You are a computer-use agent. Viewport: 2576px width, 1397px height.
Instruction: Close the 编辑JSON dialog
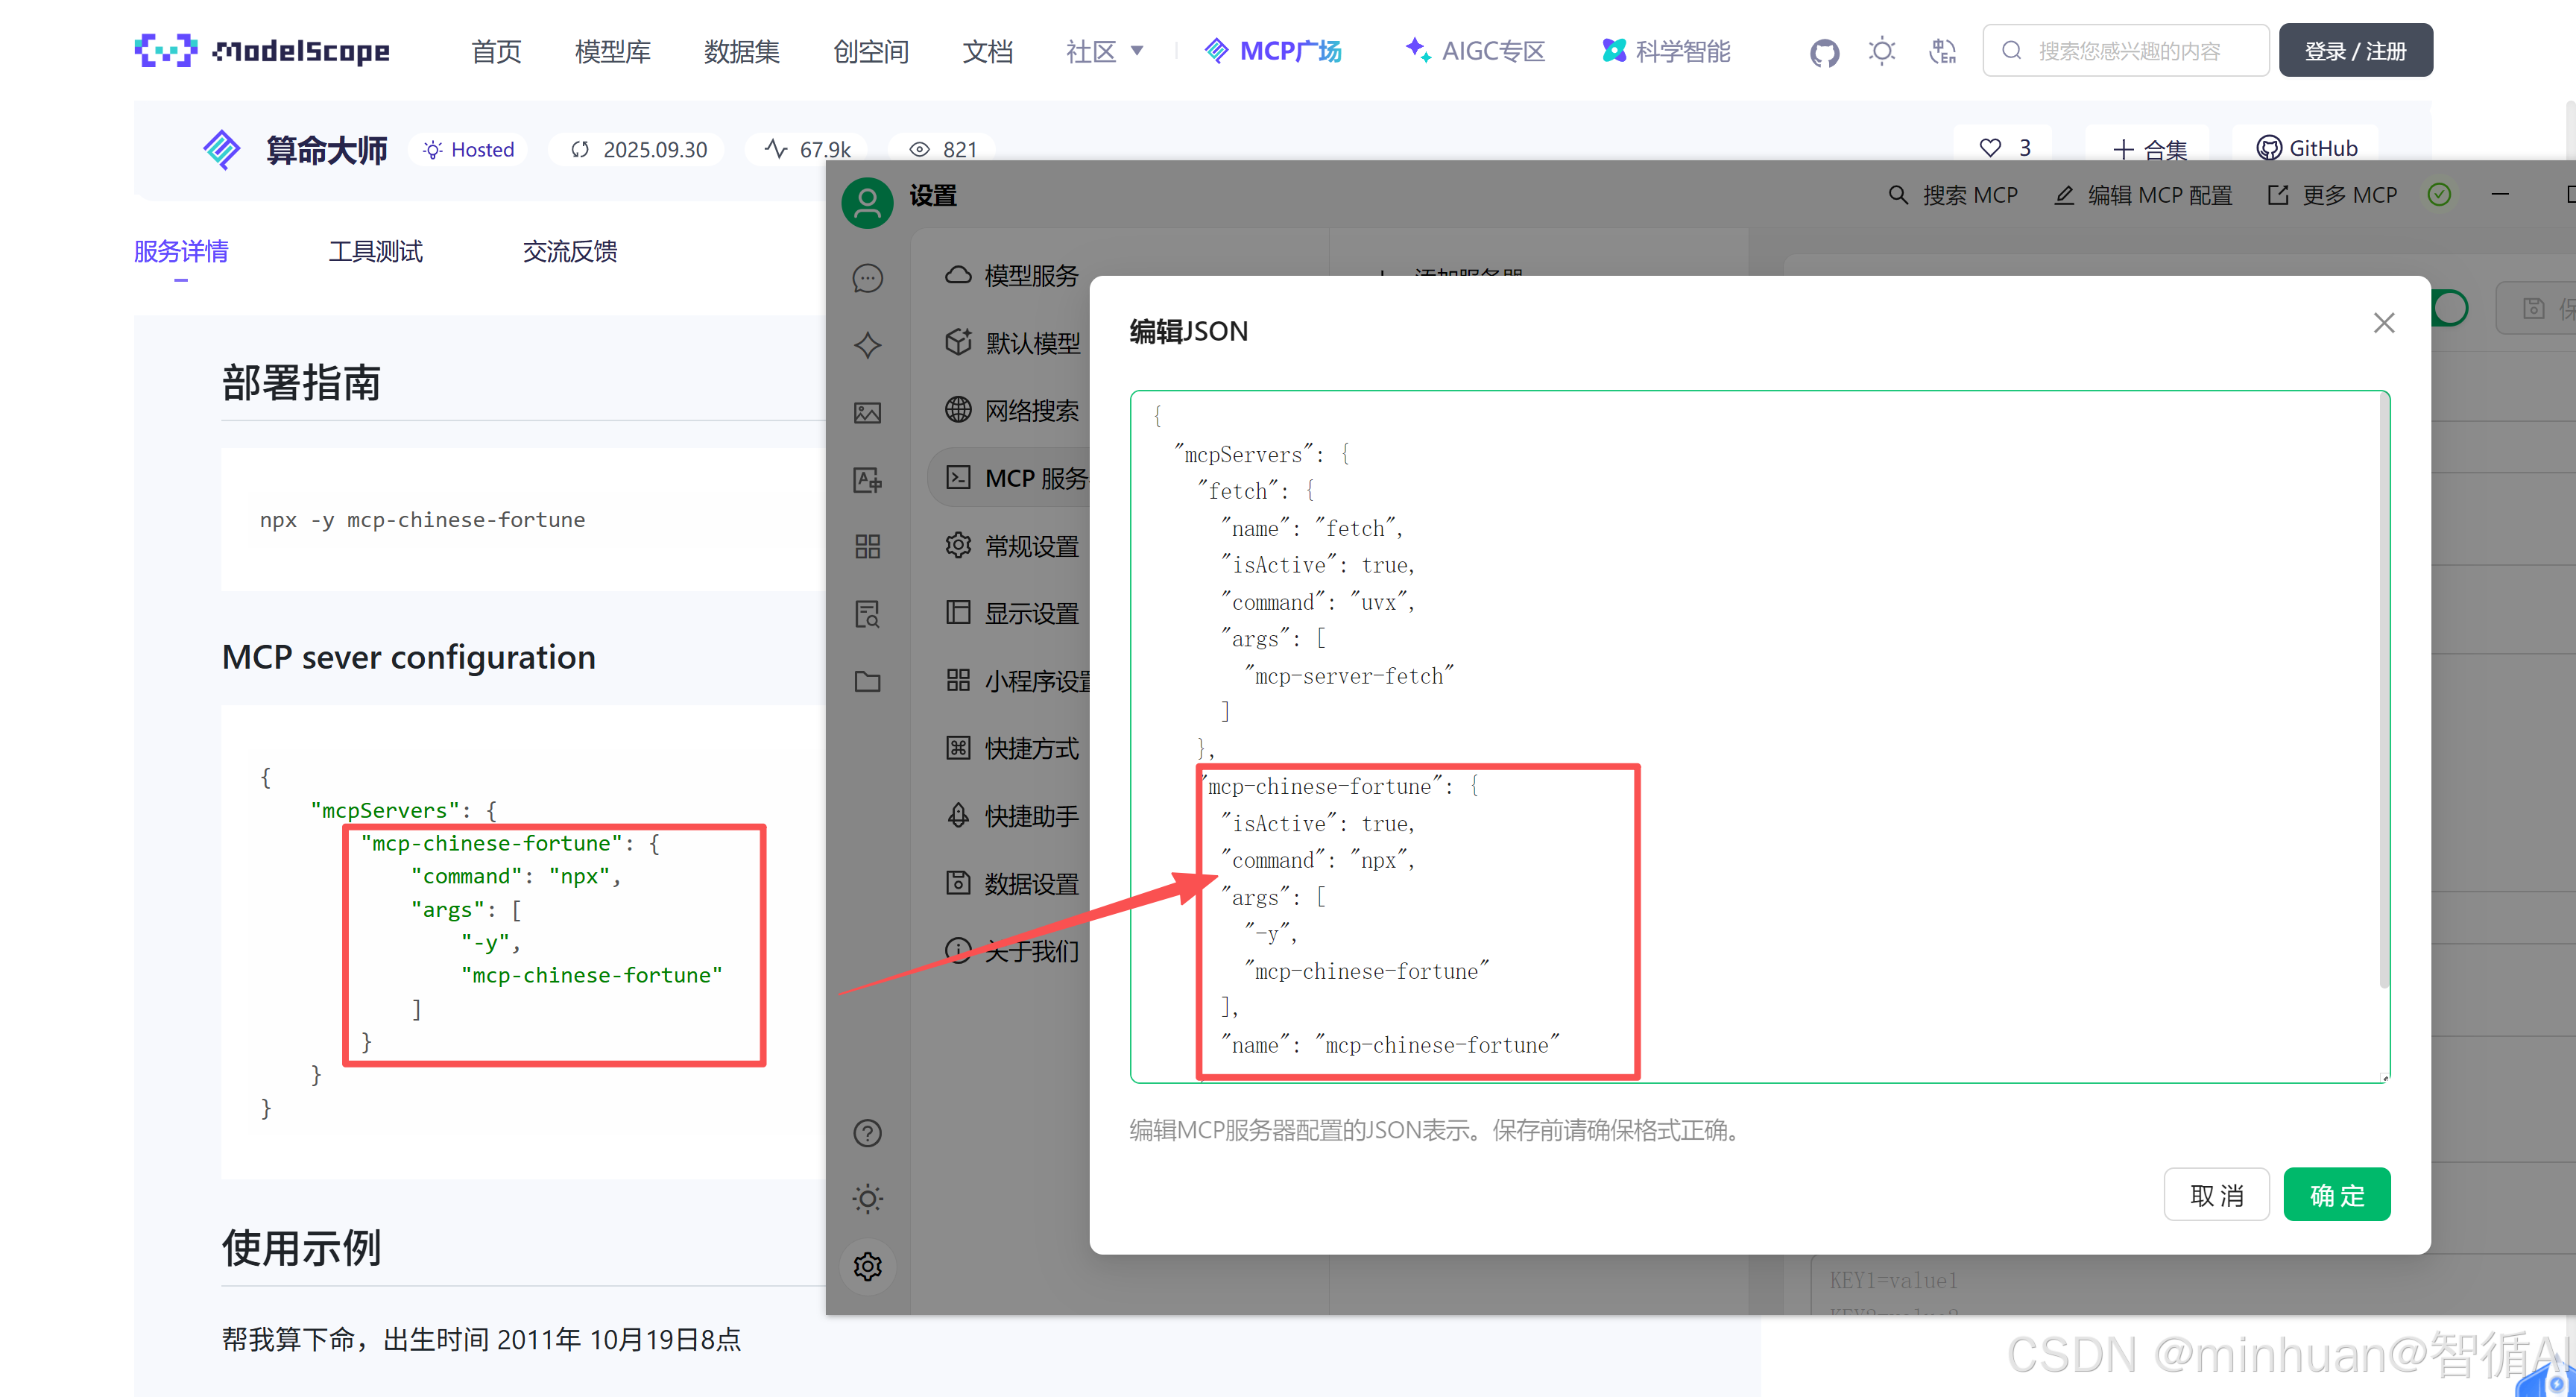[x=2383, y=323]
